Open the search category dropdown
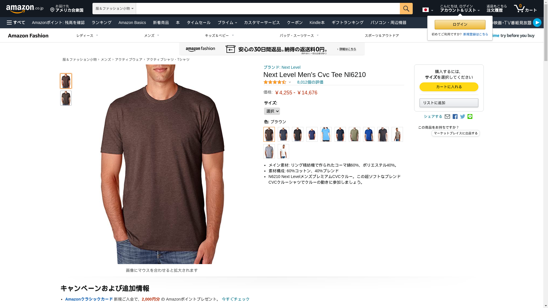Image resolution: width=548 pixels, height=308 pixels. click(x=114, y=9)
